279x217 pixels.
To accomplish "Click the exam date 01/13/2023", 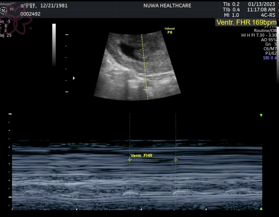I will (x=262, y=4).
